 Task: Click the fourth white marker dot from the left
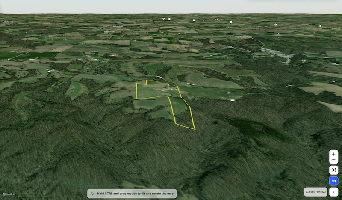231,22
